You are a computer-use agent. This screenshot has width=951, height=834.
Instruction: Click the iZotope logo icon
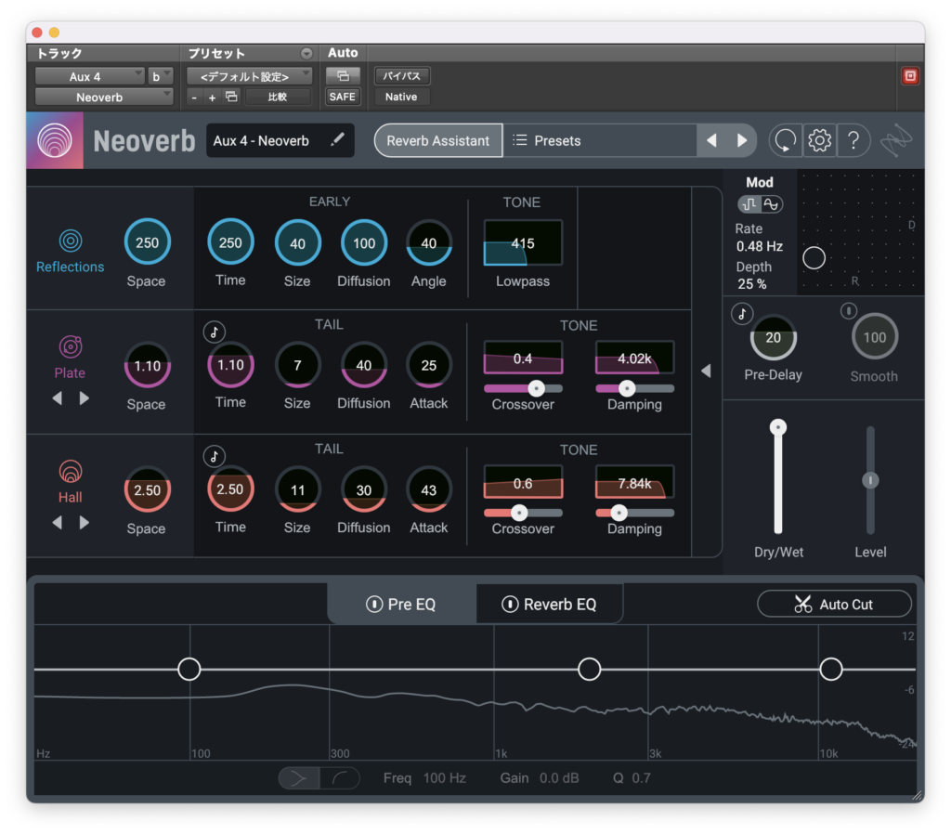(896, 141)
